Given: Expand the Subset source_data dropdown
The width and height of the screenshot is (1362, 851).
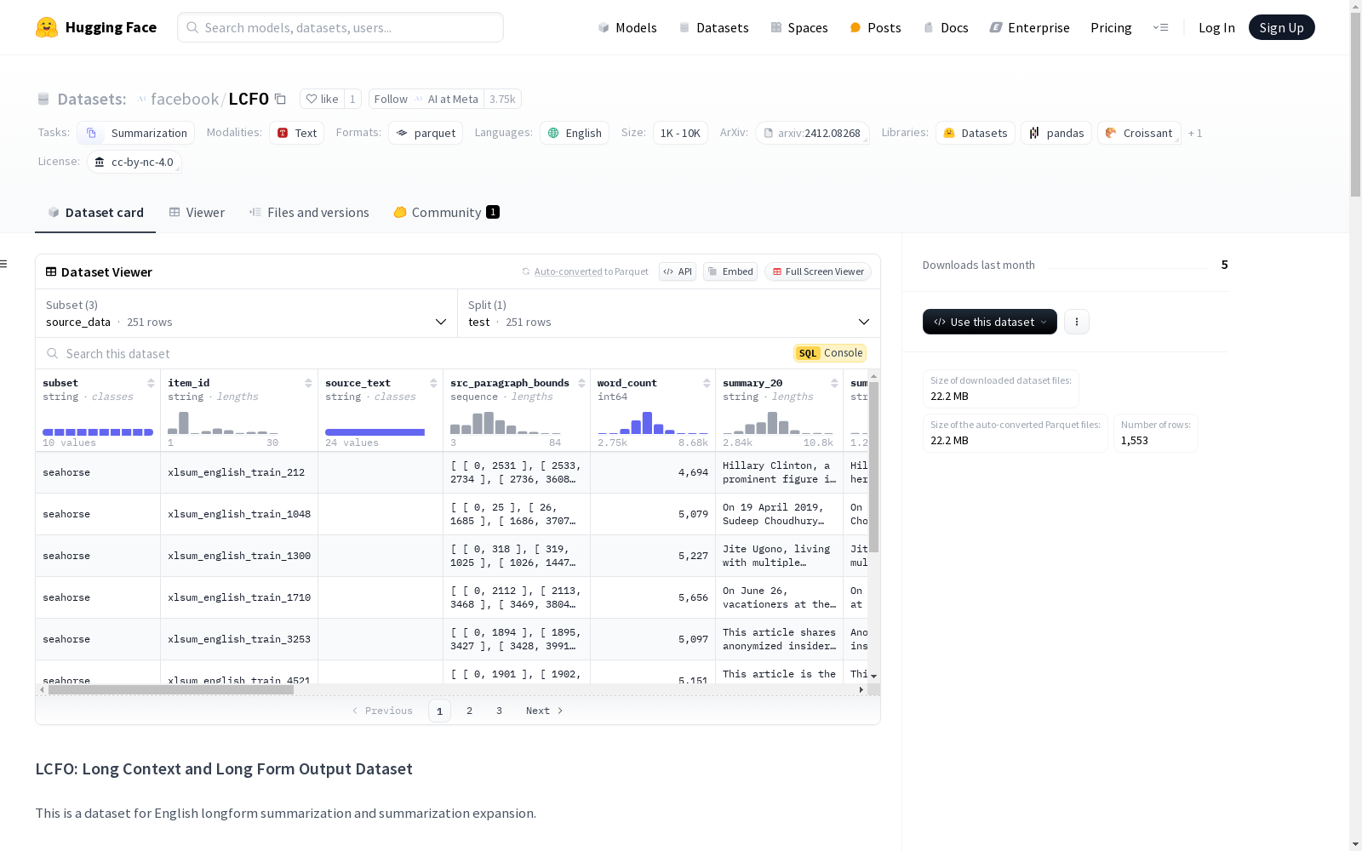Looking at the screenshot, I should pyautogui.click(x=247, y=313).
